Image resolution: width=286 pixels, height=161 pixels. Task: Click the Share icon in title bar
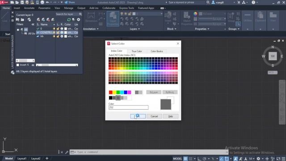pos(70,2)
